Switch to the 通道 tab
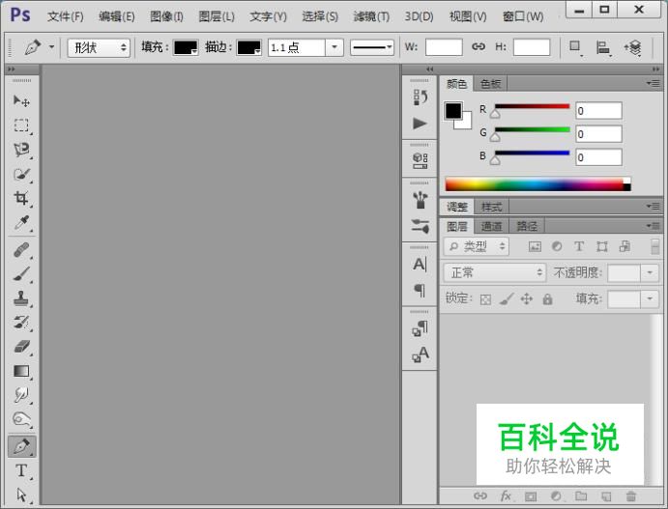Screen dimensions: 668x509 tap(491, 226)
